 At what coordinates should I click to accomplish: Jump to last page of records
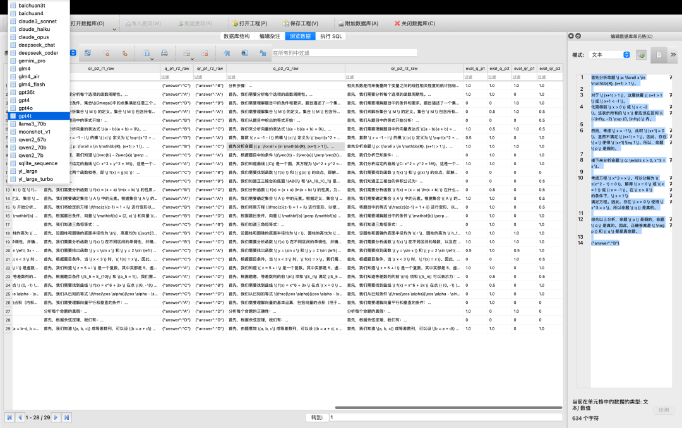pos(66,417)
